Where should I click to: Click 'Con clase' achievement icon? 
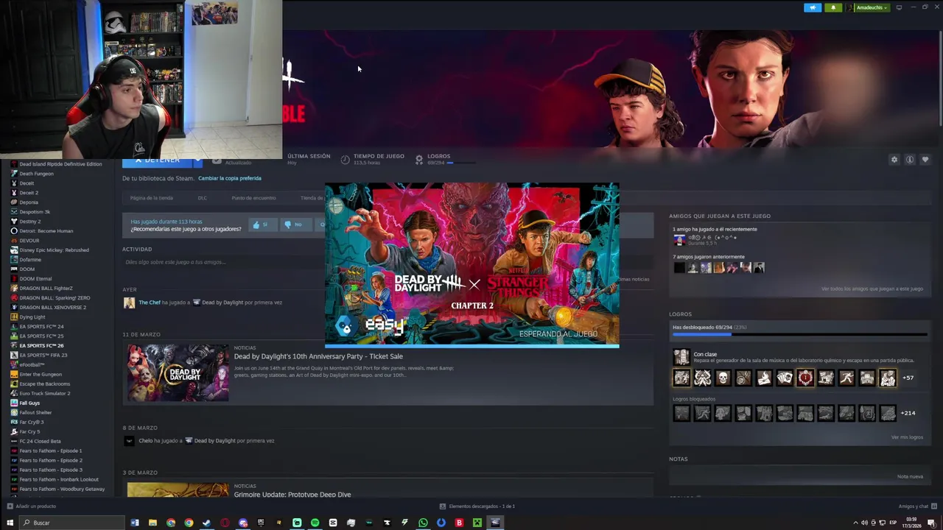coord(681,357)
